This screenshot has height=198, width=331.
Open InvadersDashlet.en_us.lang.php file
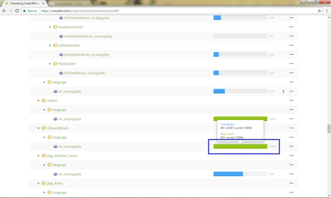[x=88, y=36]
